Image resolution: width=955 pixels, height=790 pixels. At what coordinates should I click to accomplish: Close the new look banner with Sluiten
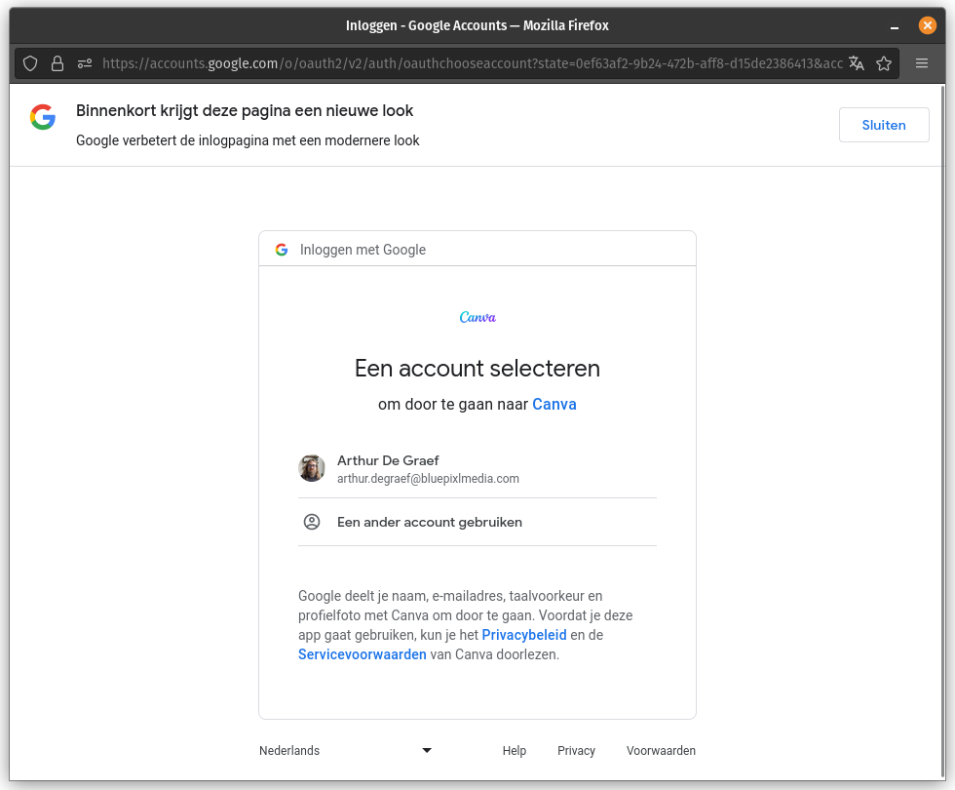pyautogui.click(x=884, y=125)
